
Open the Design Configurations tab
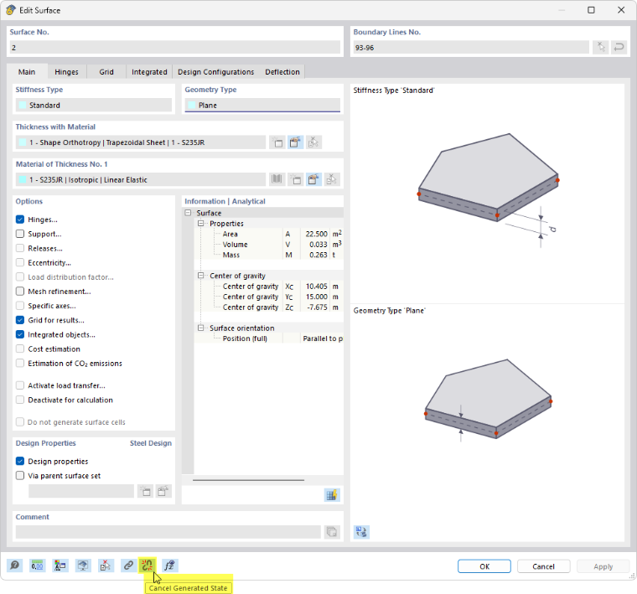click(215, 72)
